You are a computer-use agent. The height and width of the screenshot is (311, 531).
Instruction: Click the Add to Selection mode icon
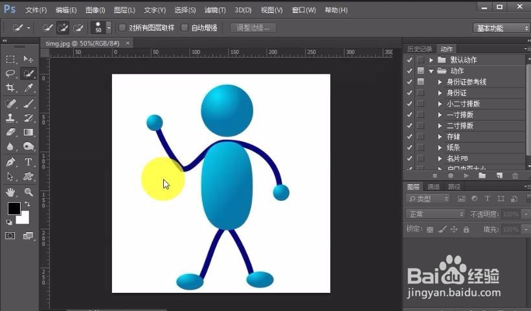(63, 28)
